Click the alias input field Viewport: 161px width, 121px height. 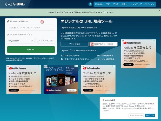click(45, 41)
